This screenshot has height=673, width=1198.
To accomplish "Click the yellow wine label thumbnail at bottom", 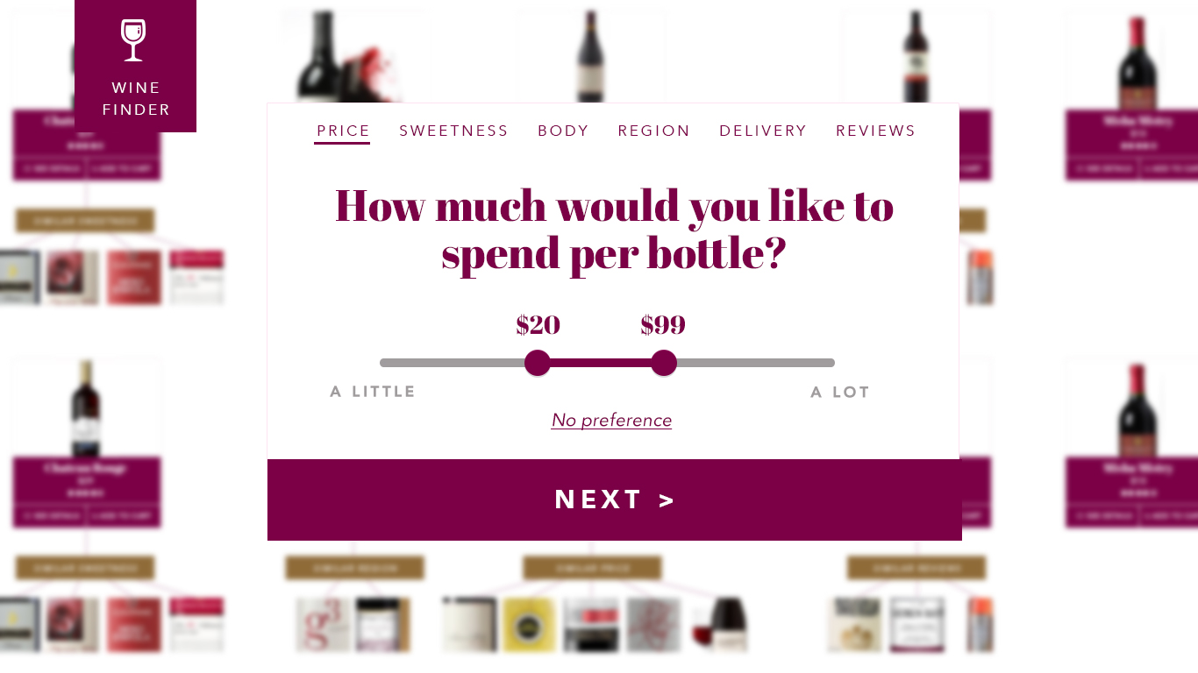I will (529, 624).
